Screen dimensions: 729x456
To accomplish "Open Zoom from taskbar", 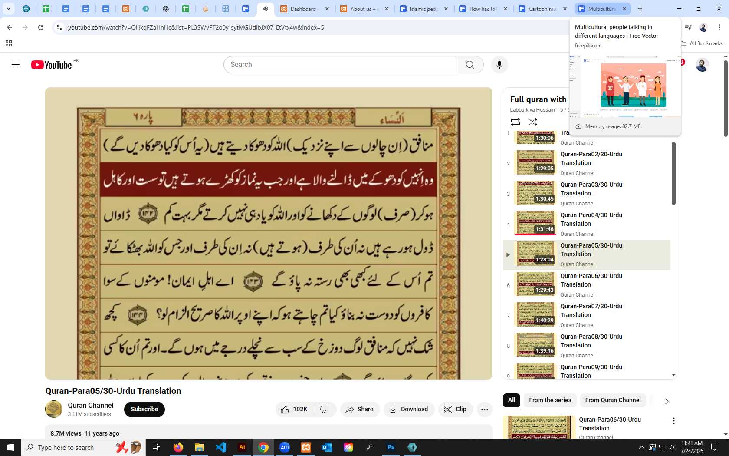I will [x=285, y=447].
